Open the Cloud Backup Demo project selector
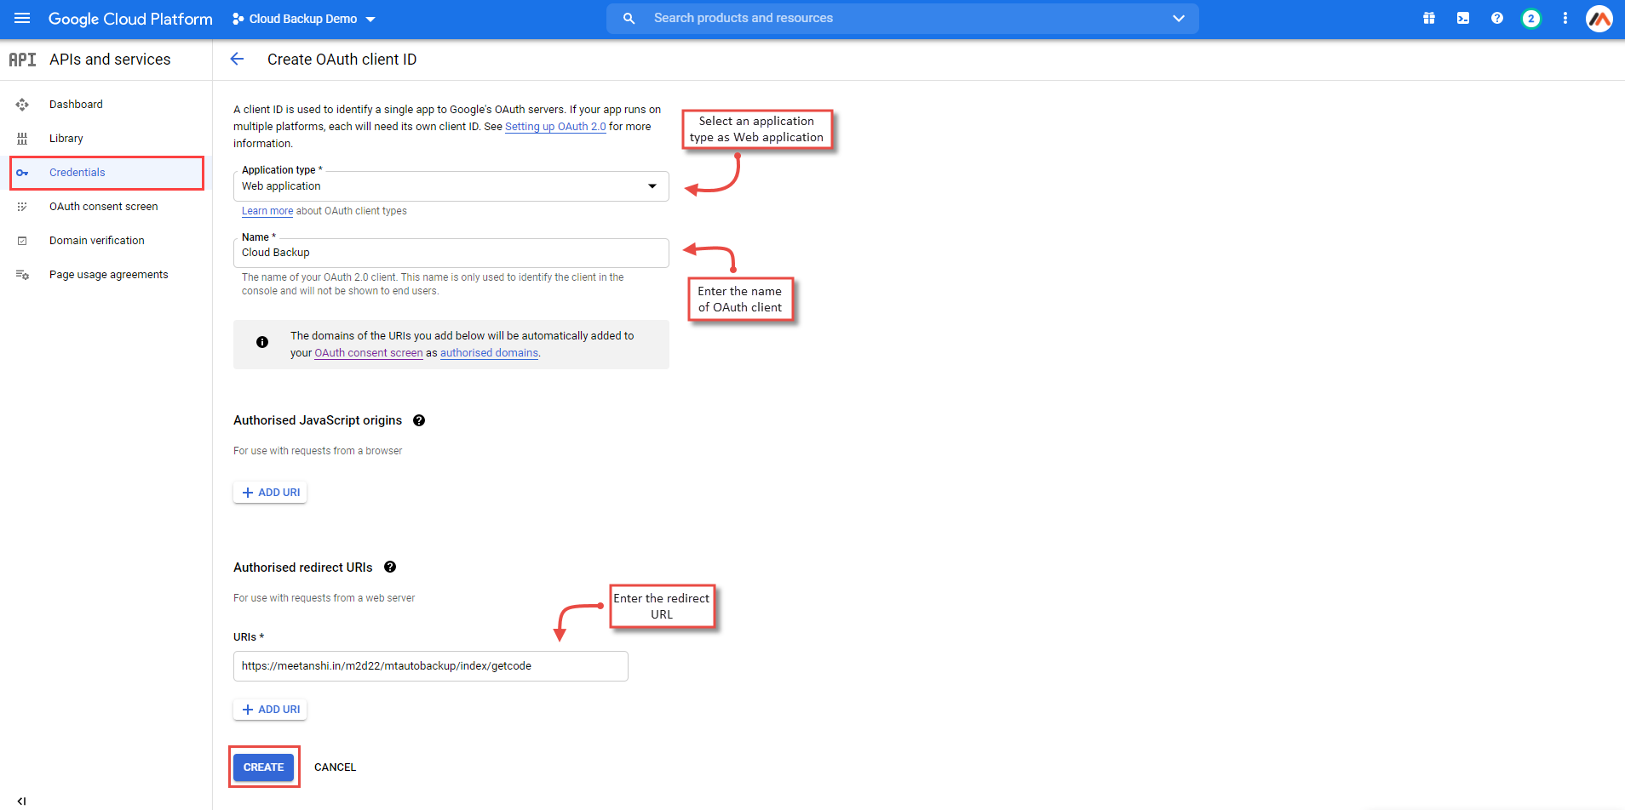Screen dimensions: 1625x810 pyautogui.click(x=303, y=19)
